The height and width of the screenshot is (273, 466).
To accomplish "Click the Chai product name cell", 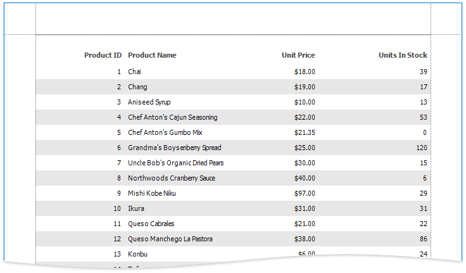I will pyautogui.click(x=134, y=72).
